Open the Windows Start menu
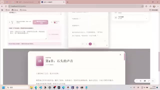The width and height of the screenshot is (160, 90). 3,87
